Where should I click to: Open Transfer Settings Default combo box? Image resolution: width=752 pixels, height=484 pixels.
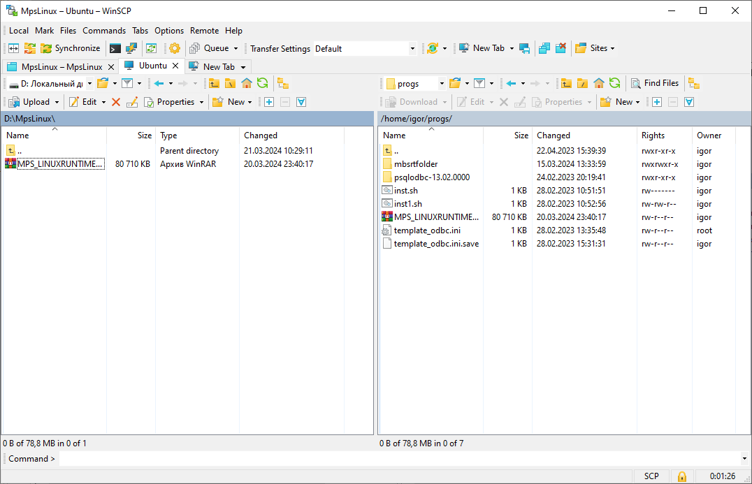coord(365,48)
